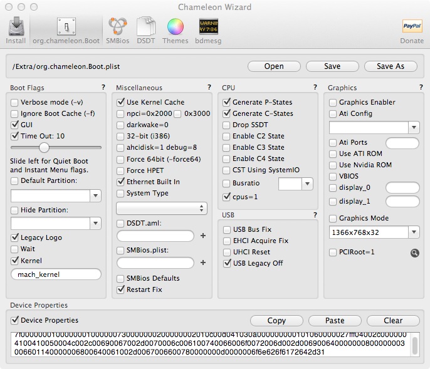Screen dimensions: 430x369
Task: Uncheck Device Properties checkbox
Action: pyautogui.click(x=14, y=320)
